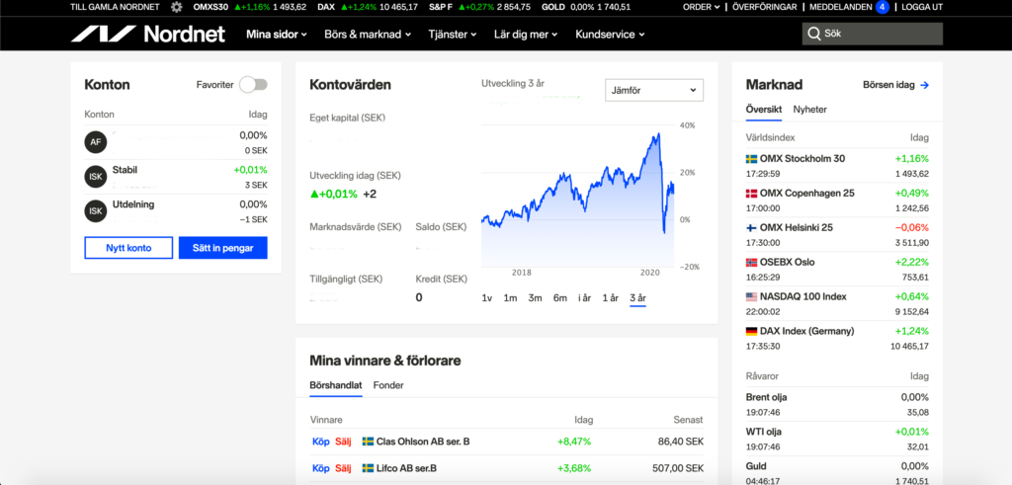Click Sälj for Clas Ohlson AB
Viewport: 1012px width, 485px height.
point(343,442)
